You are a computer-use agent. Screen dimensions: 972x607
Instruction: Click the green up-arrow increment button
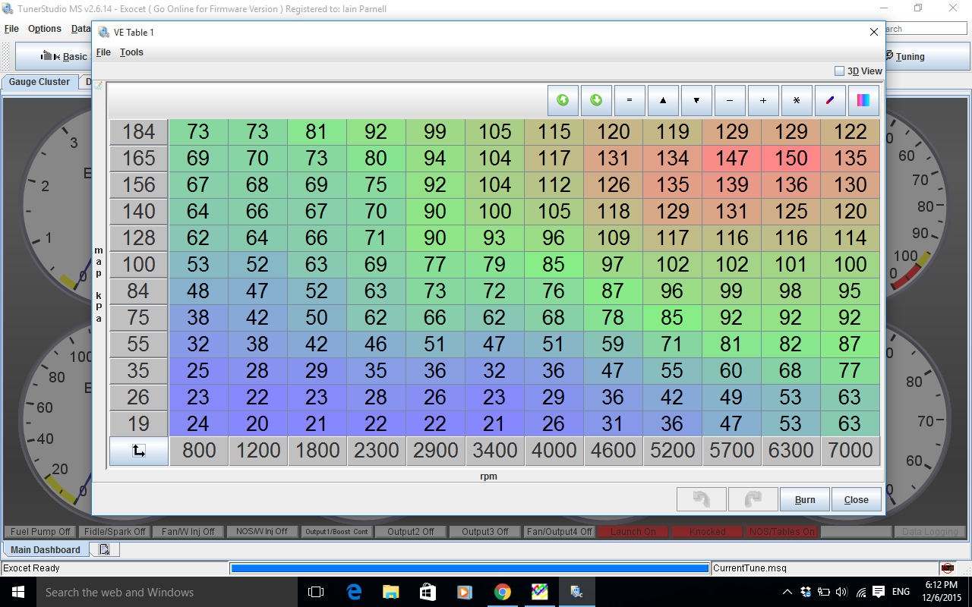click(x=563, y=100)
